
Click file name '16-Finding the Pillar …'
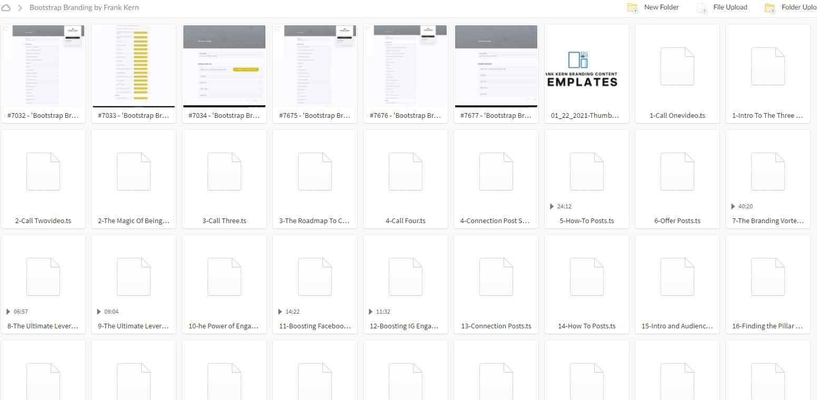coord(768,326)
